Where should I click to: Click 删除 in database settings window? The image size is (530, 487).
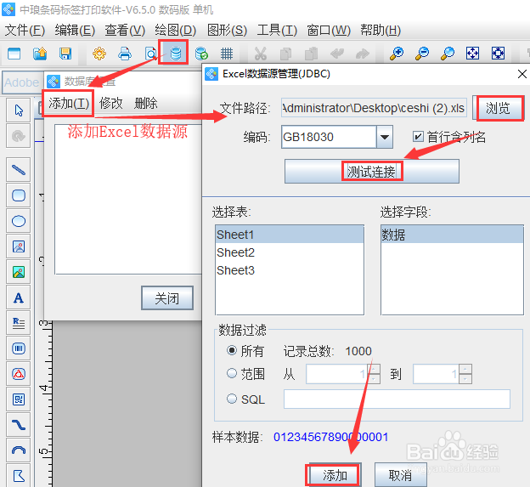(x=146, y=103)
